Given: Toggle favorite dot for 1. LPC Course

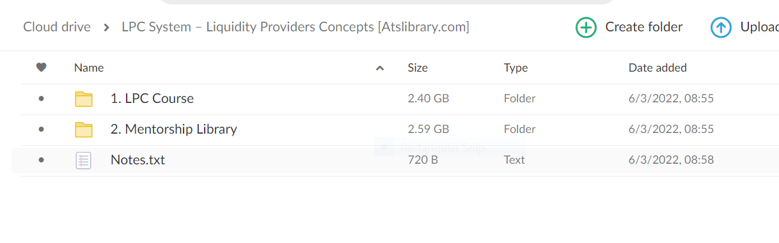Looking at the screenshot, I should pyautogui.click(x=42, y=98).
